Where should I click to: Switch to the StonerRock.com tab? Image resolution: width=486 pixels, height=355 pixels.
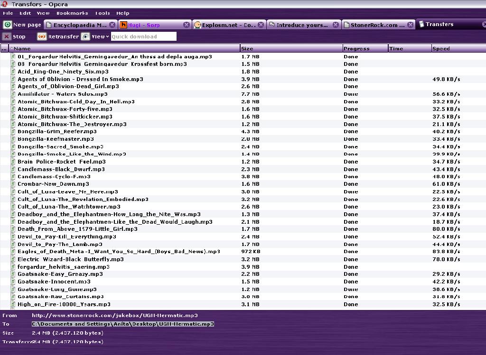click(x=378, y=25)
